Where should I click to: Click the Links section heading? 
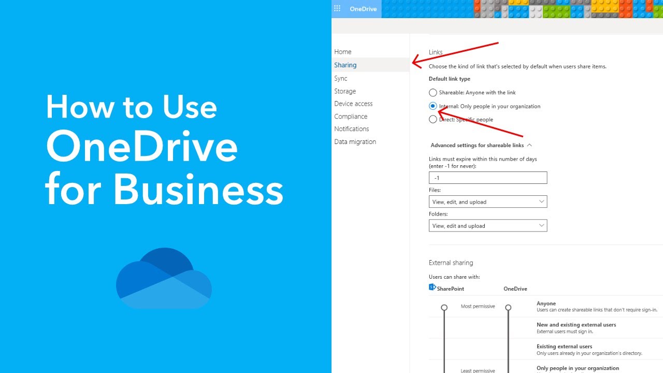(x=436, y=52)
